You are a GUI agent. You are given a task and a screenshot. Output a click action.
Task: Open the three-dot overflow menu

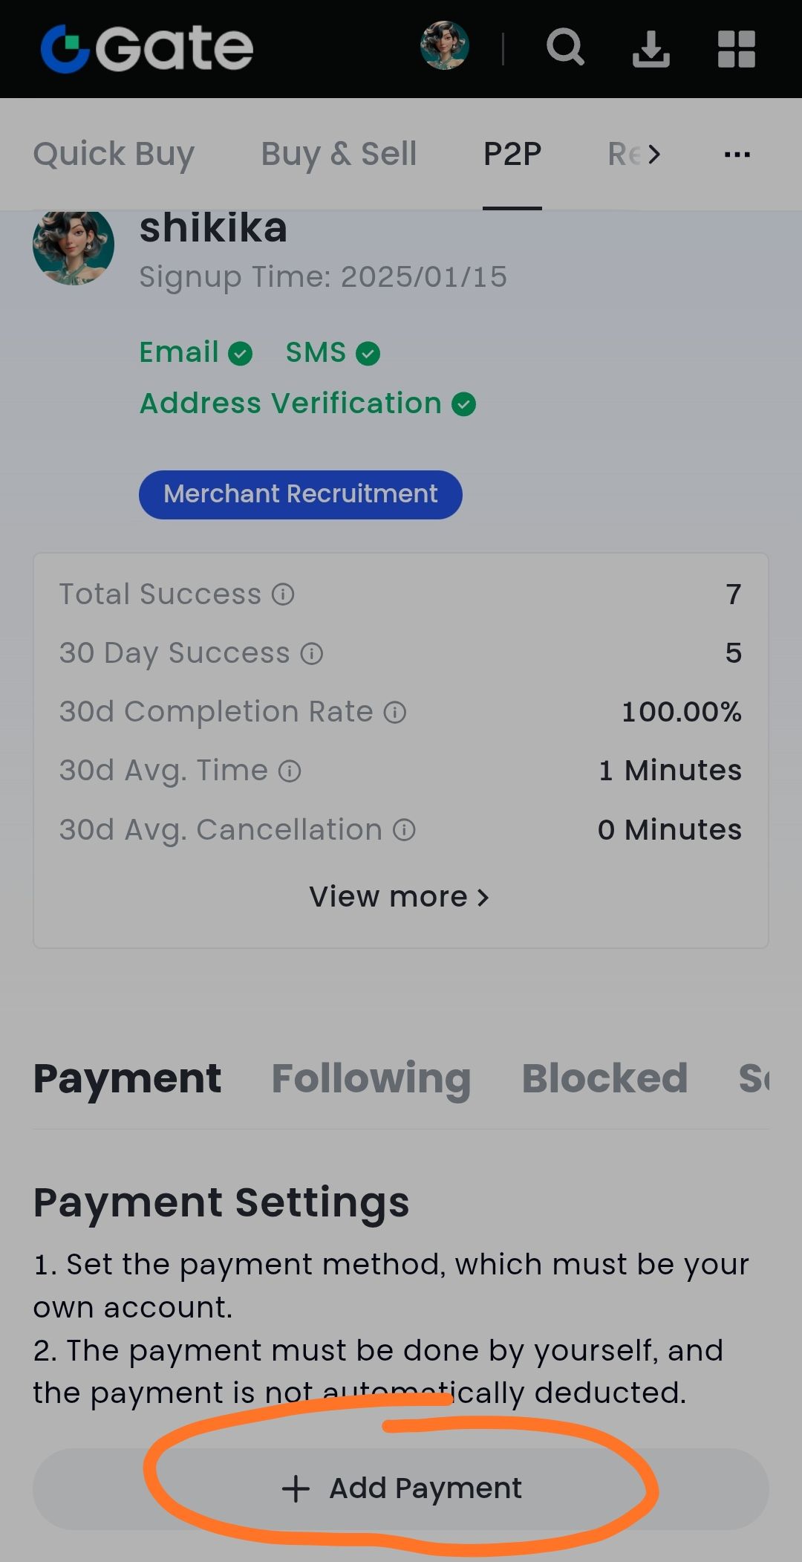[737, 155]
